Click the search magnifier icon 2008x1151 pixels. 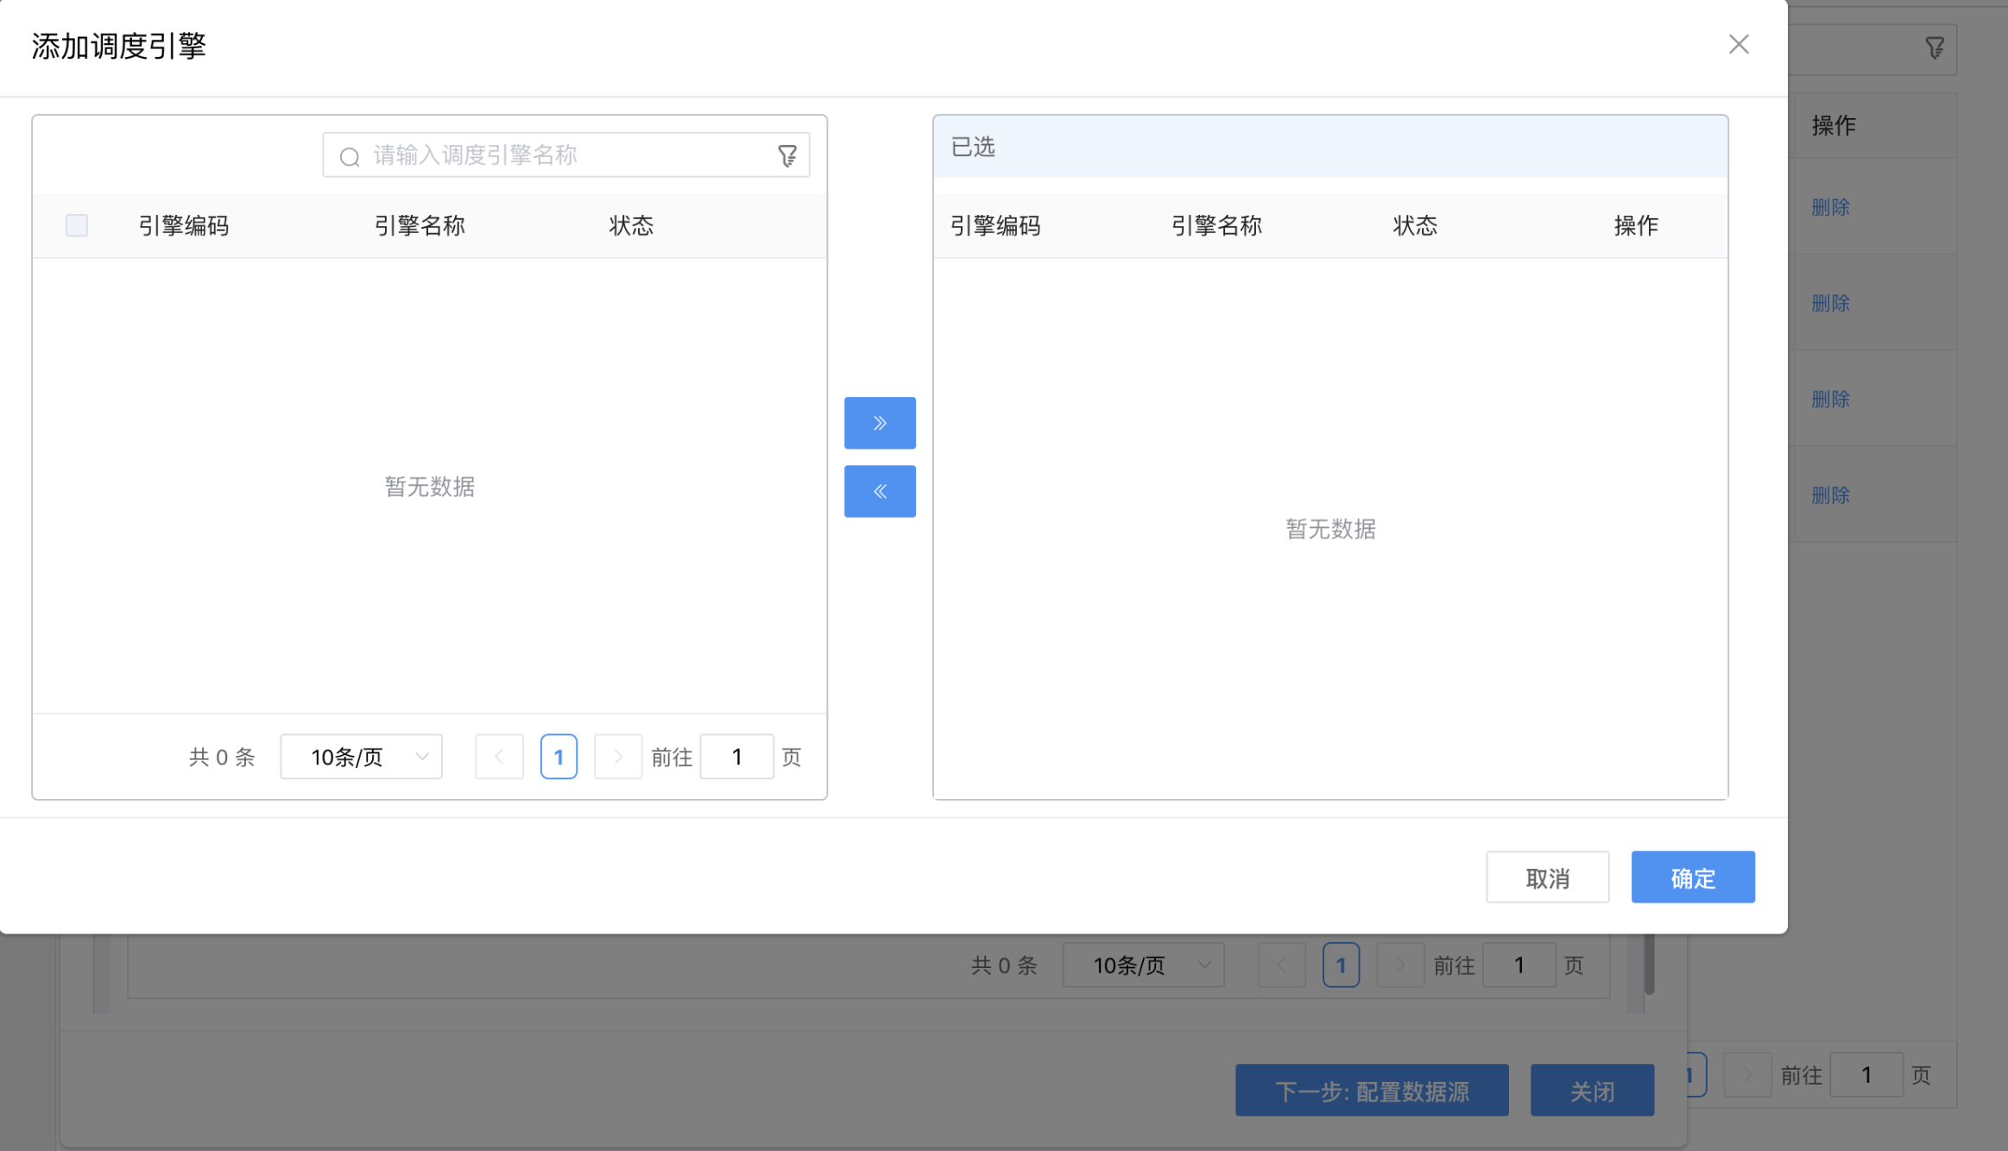click(350, 157)
